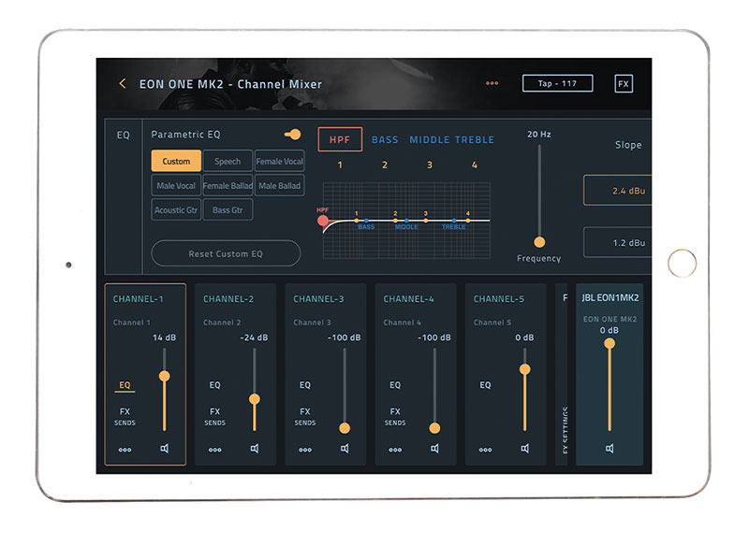Mute Channel-1 speaker icon
Image resolution: width=749 pixels, height=544 pixels.
click(x=165, y=448)
